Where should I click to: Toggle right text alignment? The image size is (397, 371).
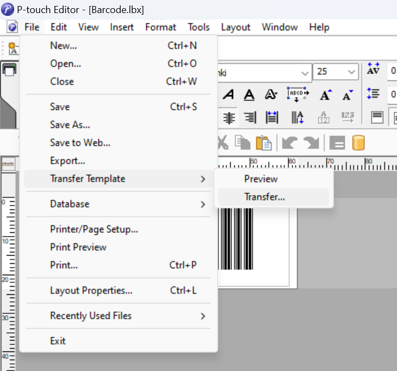pyautogui.click(x=250, y=118)
